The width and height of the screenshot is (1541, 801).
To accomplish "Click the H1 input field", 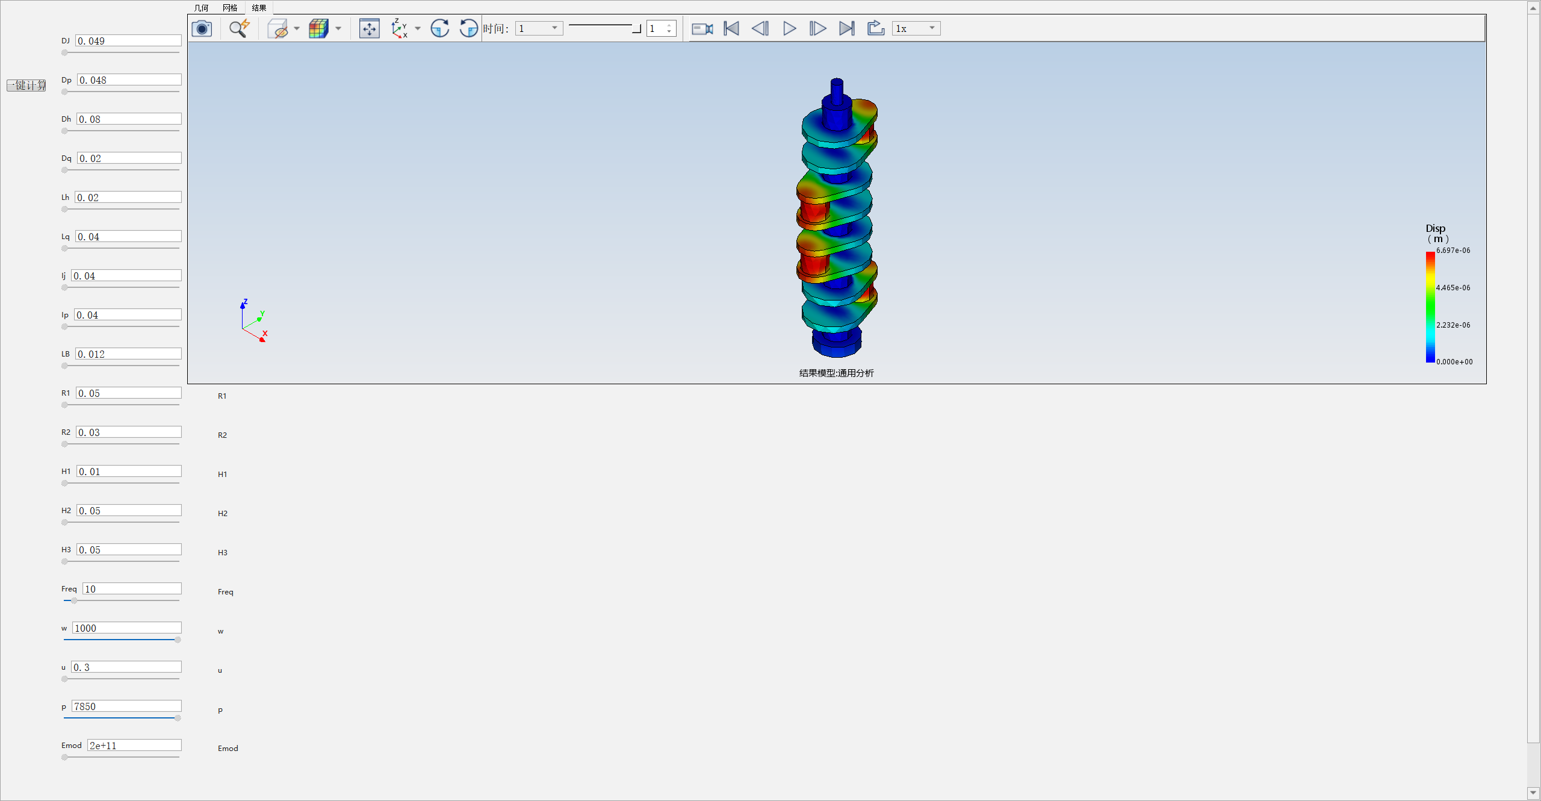I will click(x=129, y=472).
